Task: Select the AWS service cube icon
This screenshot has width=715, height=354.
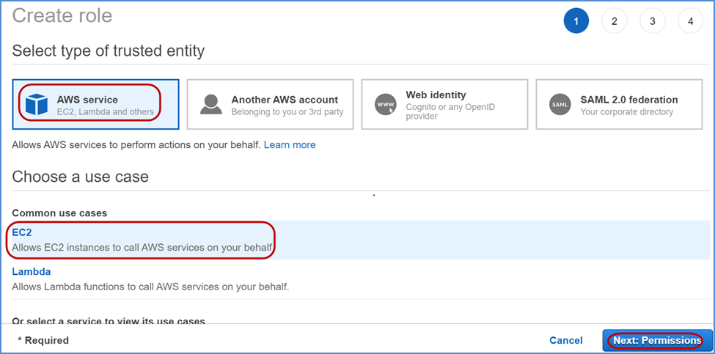Action: [37, 104]
